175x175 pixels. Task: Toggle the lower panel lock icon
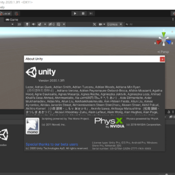click(x=169, y=112)
